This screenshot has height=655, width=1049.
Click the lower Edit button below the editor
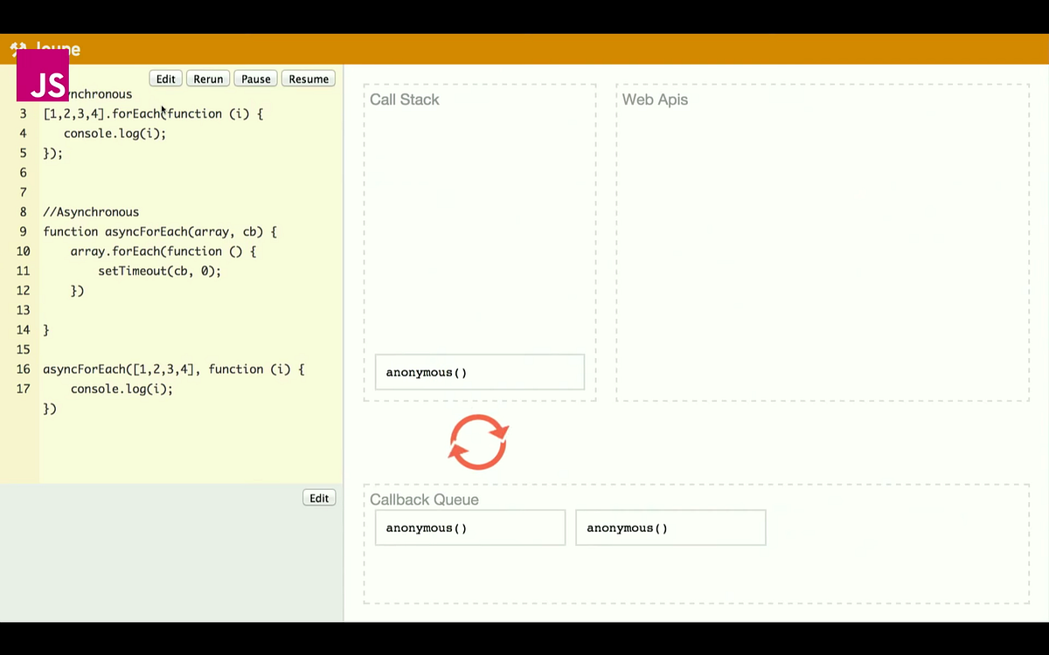click(x=318, y=498)
